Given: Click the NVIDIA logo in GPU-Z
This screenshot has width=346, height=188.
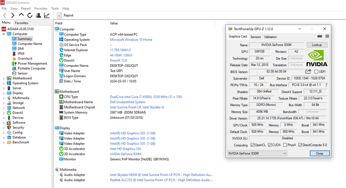Looking at the screenshot, I should [x=317, y=58].
